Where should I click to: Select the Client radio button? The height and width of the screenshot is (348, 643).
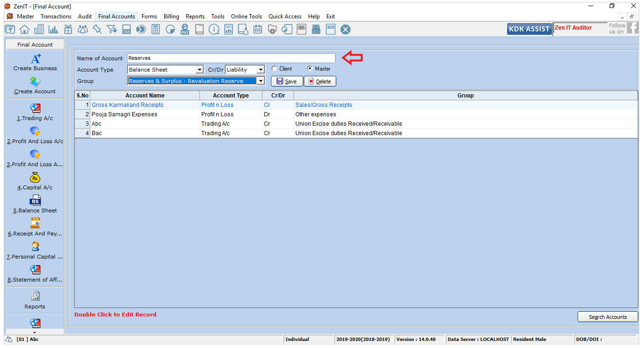click(275, 69)
